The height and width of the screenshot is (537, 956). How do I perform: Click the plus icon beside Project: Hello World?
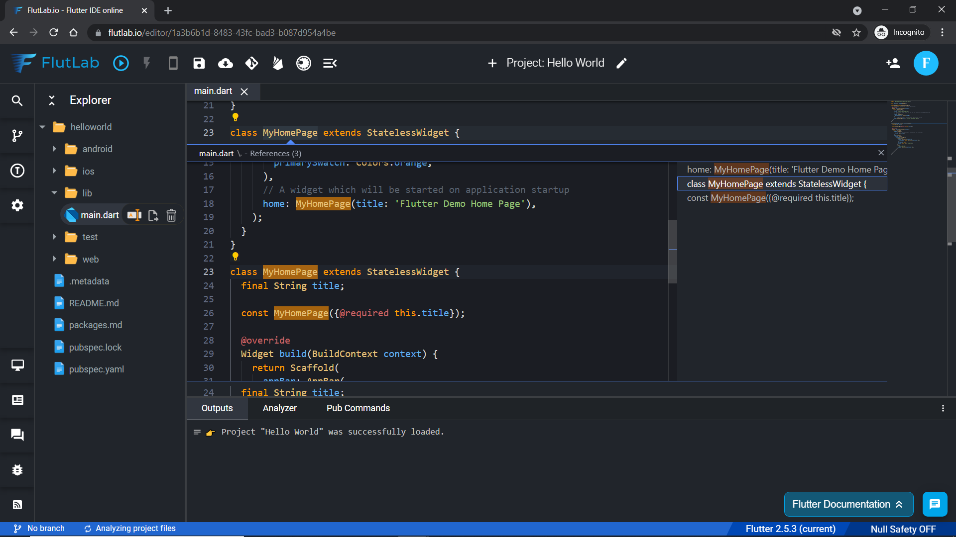pyautogui.click(x=492, y=63)
